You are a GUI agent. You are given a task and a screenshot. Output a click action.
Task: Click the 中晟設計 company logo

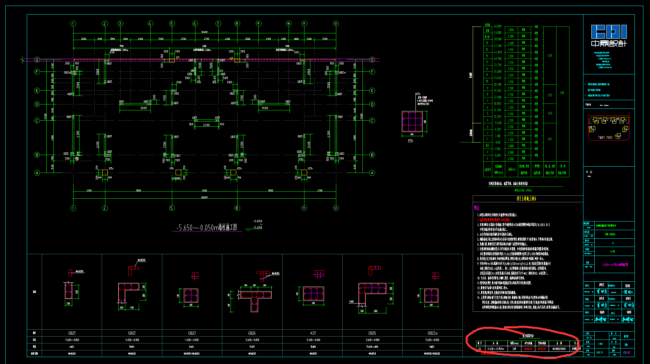(x=609, y=35)
